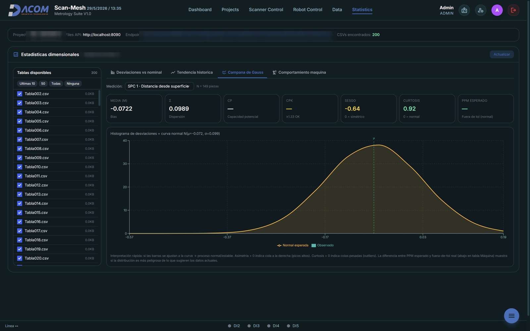Click Tabla004.csv file name
Viewport: 530px width, 331px height.
point(37,112)
